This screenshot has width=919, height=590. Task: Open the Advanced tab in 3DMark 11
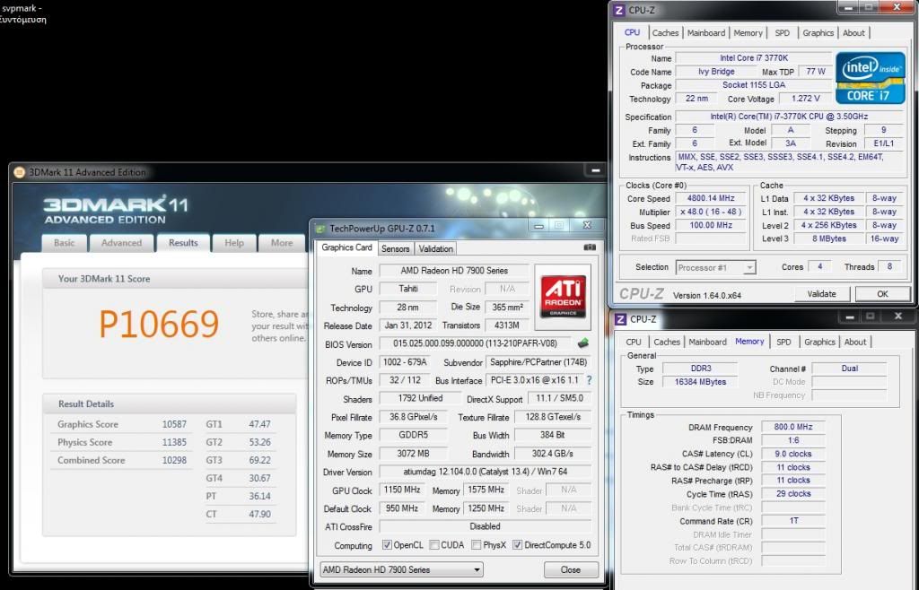[121, 243]
